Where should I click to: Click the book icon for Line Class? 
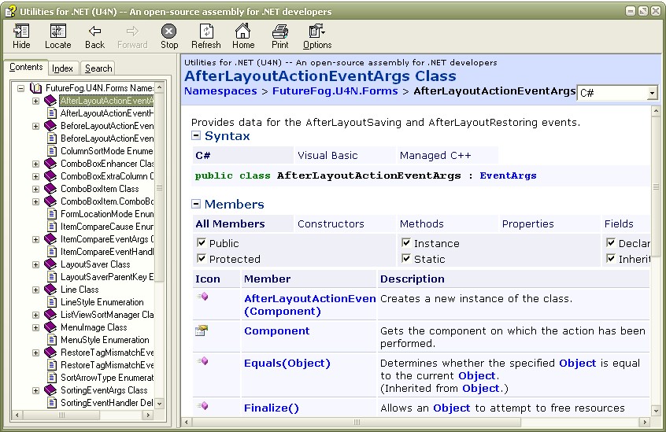[50, 290]
